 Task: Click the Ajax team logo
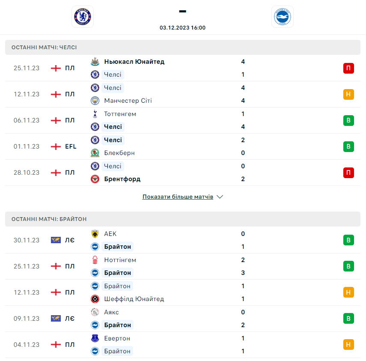[x=95, y=312]
